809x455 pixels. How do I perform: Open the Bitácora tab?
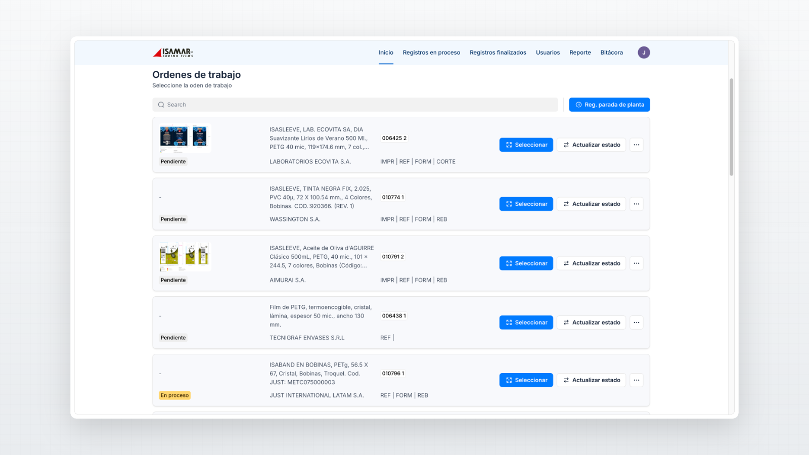612,53
